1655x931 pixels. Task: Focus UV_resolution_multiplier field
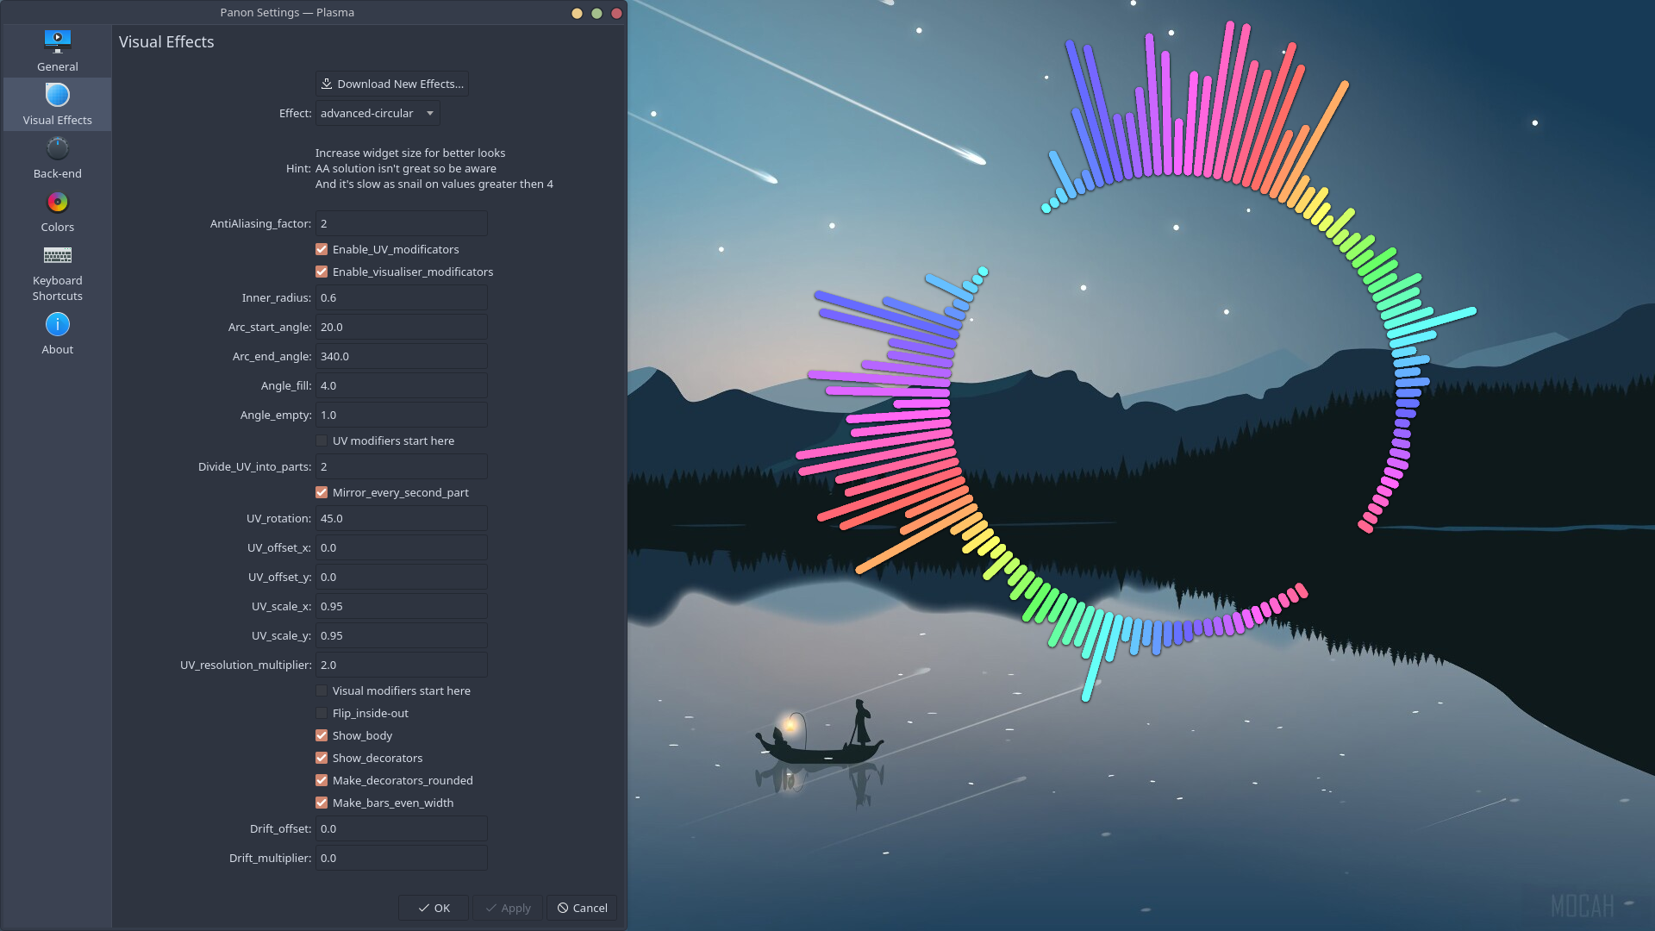click(402, 665)
